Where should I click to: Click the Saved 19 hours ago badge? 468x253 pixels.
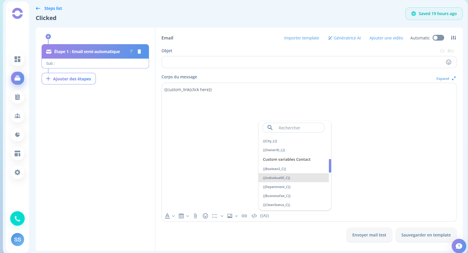point(434,14)
